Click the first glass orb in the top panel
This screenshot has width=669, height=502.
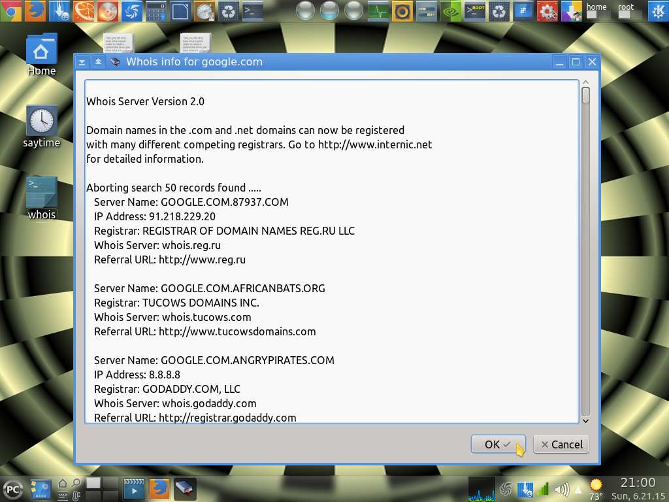click(x=305, y=11)
